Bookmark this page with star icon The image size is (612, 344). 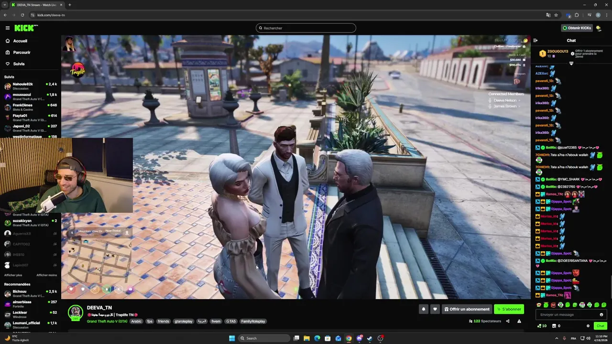556,15
